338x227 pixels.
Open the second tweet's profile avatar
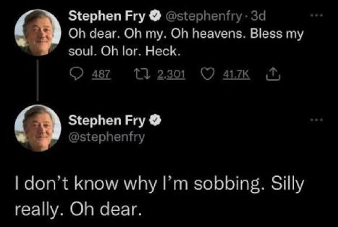38,128
